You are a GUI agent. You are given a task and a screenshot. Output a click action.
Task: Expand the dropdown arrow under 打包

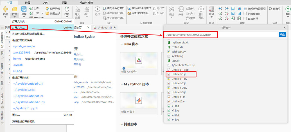tap(67, 17)
